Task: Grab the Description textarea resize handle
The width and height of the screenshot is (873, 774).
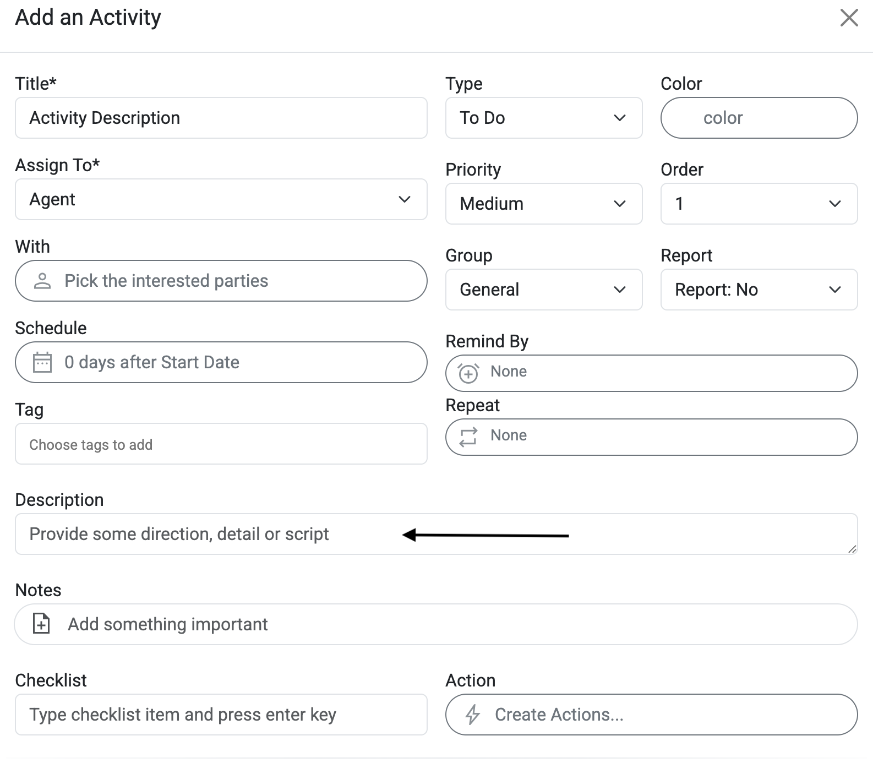Action: (x=852, y=549)
